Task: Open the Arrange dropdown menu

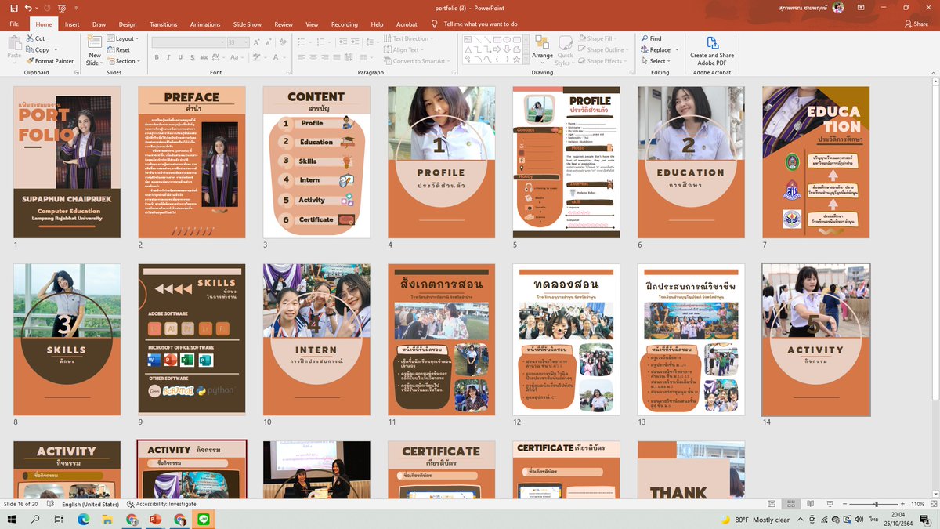Action: pos(542,50)
